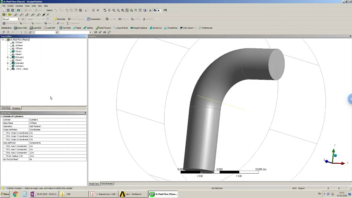The height and width of the screenshot is (198, 352).
Task: Open the View menu
Action: [40, 6]
